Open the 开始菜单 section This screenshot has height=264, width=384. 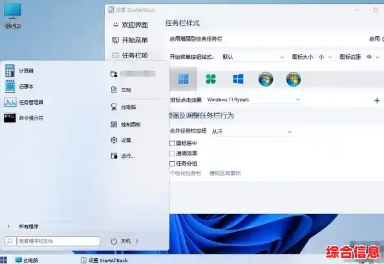pyautogui.click(x=130, y=40)
